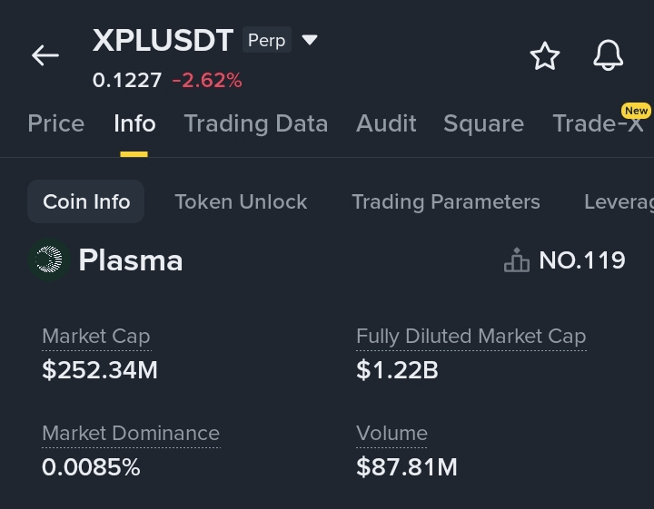Viewport: 654px width, 509px height.
Task: Select the Info tab
Action: click(134, 123)
